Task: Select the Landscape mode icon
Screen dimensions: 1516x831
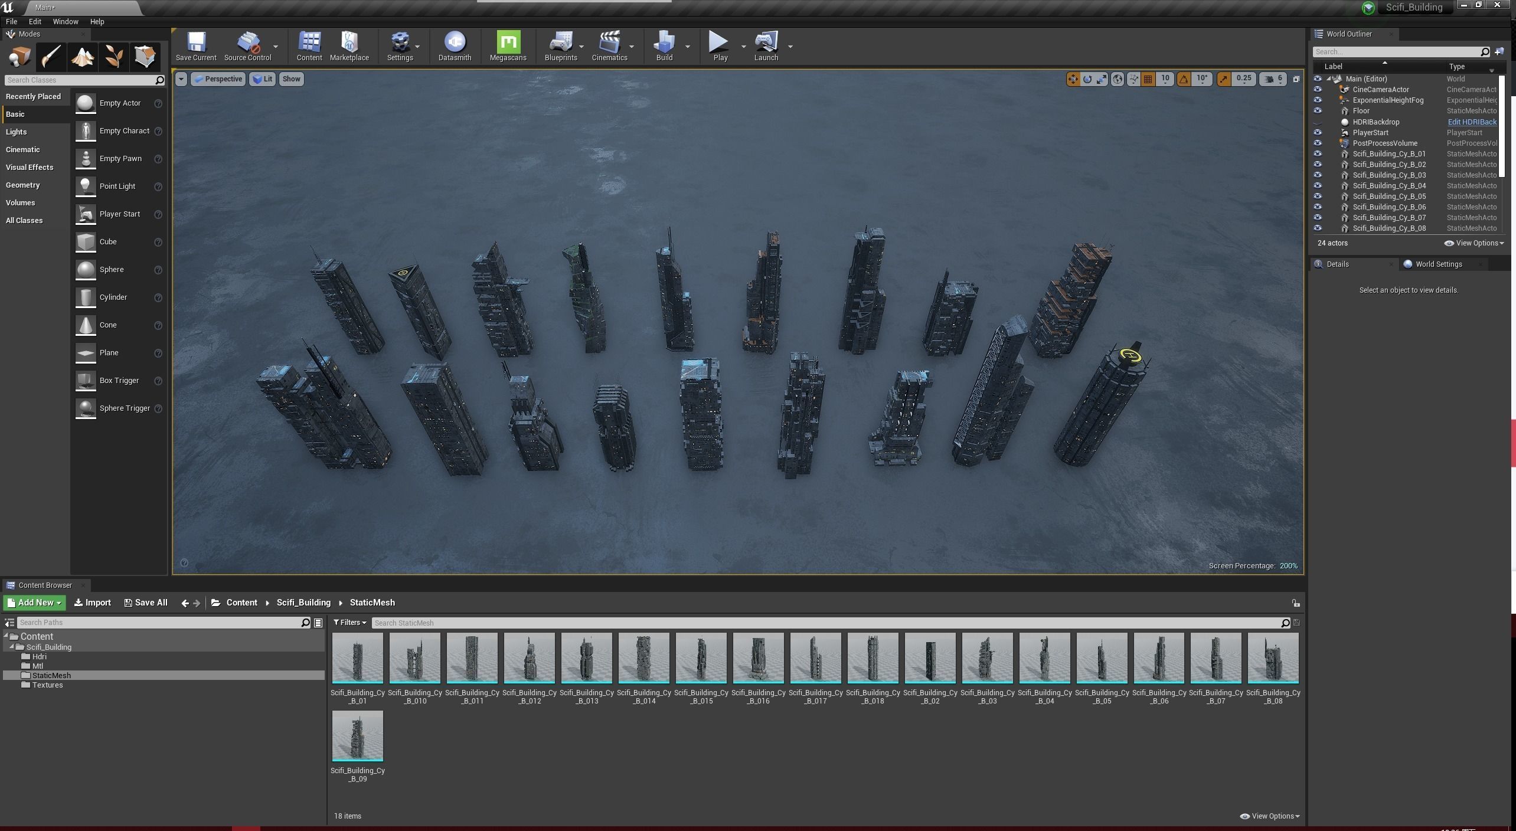Action: [83, 57]
